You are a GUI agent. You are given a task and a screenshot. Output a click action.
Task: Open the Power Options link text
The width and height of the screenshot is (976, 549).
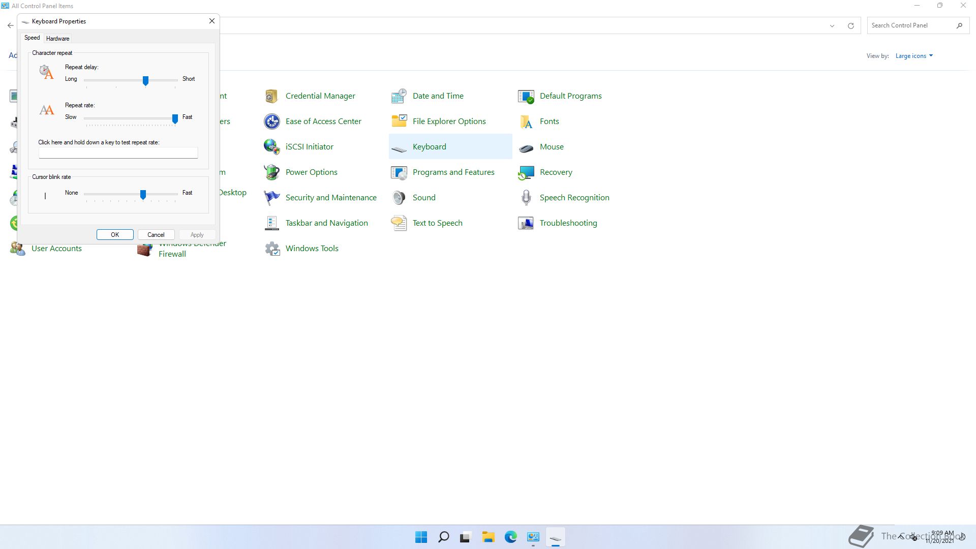coord(312,172)
